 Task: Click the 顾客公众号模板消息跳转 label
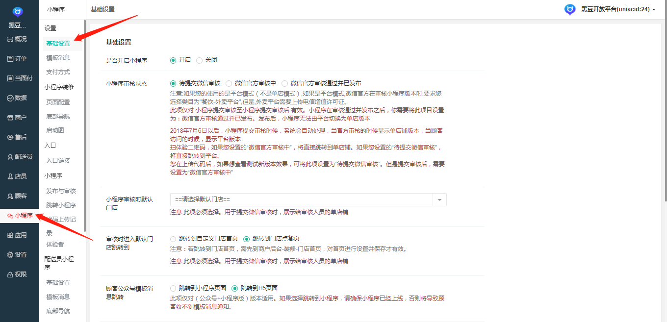(129, 293)
